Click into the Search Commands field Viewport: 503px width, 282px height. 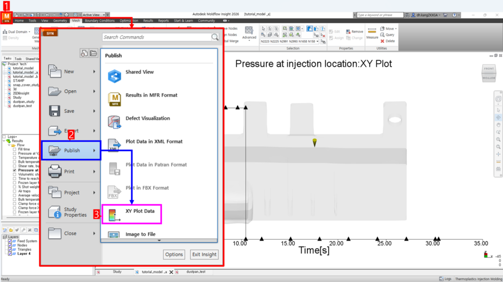coord(156,37)
